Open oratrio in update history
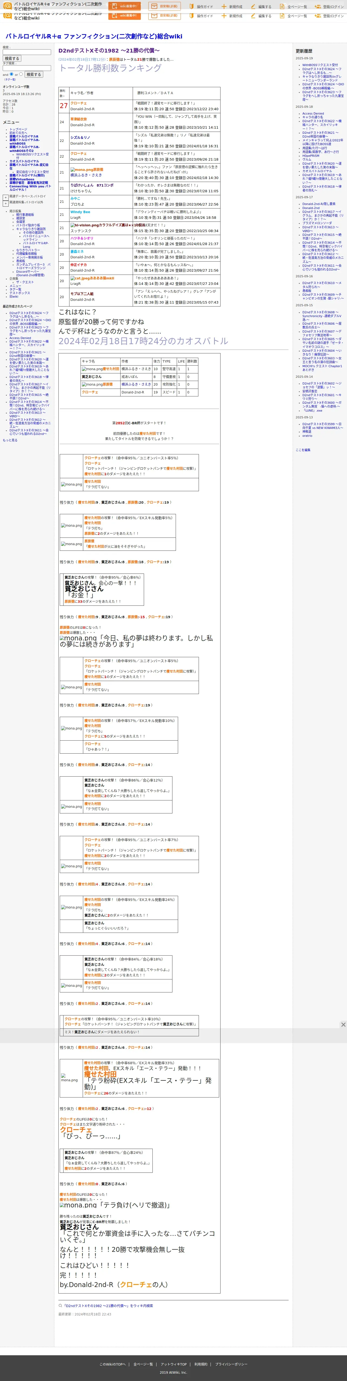The image size is (347, 1381). [x=307, y=435]
